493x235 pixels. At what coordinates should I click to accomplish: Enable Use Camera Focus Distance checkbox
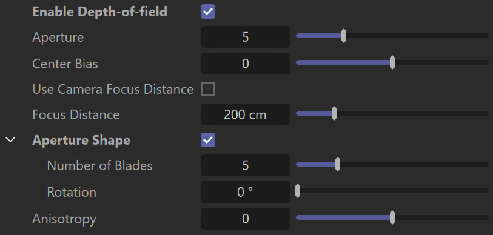208,89
